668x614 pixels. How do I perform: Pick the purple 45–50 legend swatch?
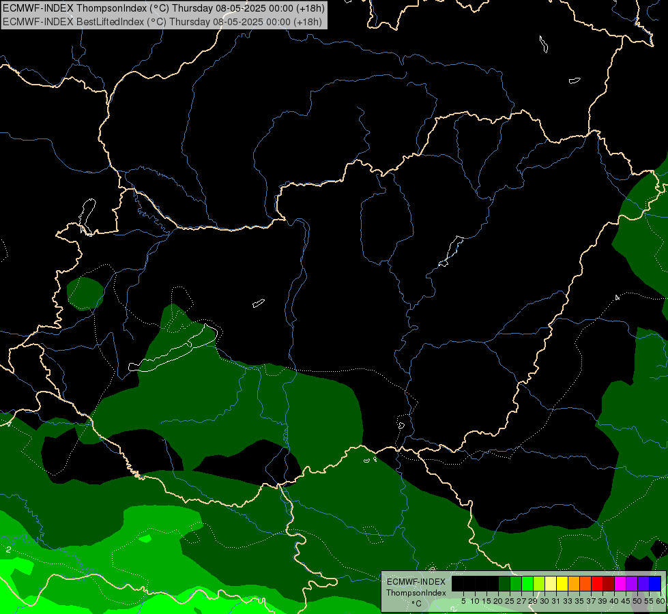point(632,583)
